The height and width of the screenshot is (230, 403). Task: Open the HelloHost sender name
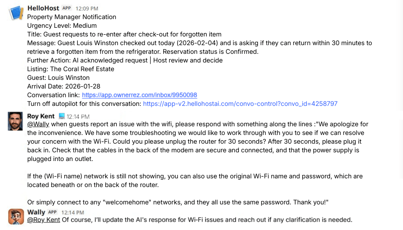[x=43, y=8]
